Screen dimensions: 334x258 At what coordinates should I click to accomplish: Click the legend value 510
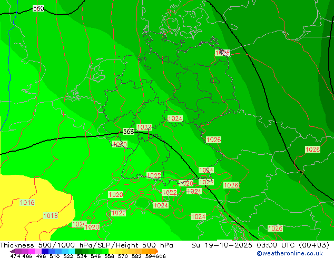click(55, 256)
